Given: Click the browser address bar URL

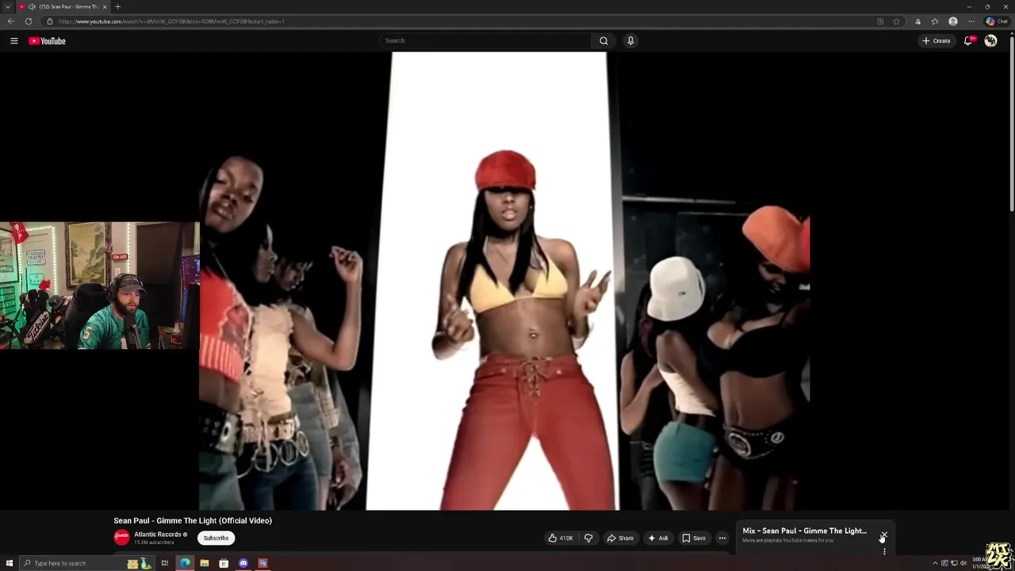Looking at the screenshot, I should point(171,21).
